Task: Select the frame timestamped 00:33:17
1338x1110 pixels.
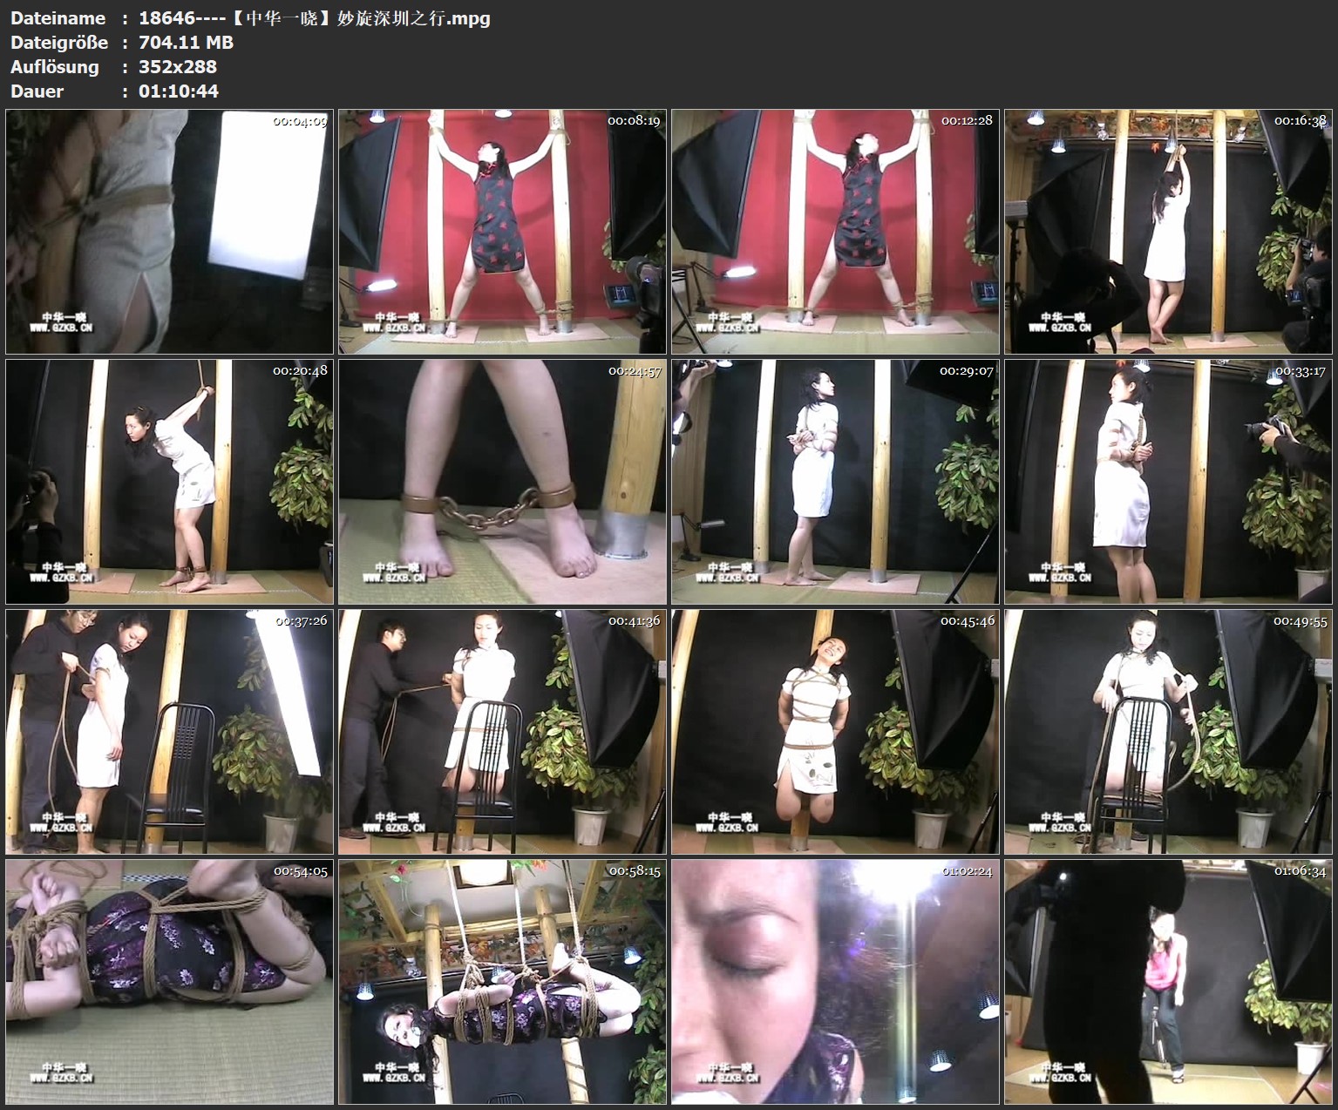Action: pyautogui.click(x=1168, y=482)
